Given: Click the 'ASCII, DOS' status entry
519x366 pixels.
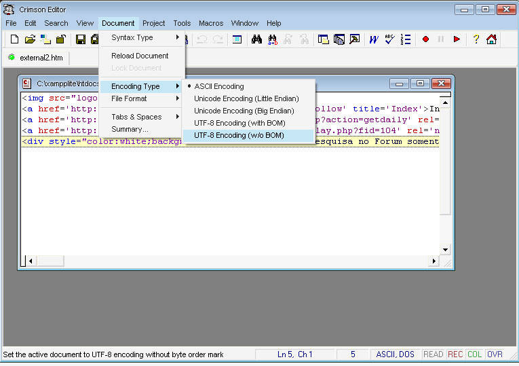Looking at the screenshot, I should (x=396, y=354).
